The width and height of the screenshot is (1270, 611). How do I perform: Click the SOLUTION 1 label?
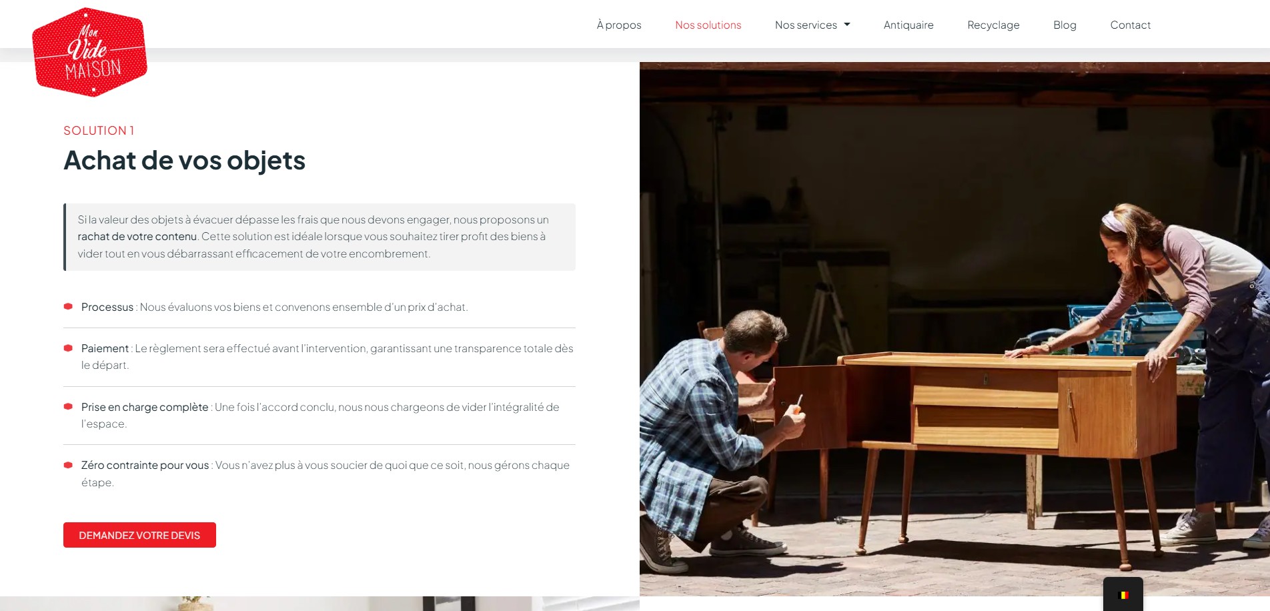[x=99, y=131]
